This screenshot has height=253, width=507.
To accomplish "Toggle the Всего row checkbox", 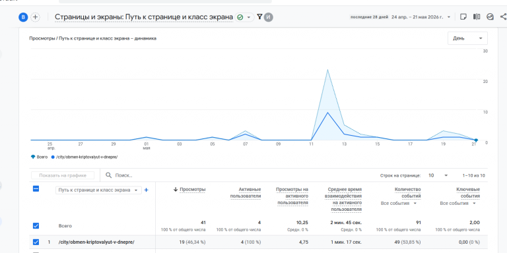I will point(36,226).
